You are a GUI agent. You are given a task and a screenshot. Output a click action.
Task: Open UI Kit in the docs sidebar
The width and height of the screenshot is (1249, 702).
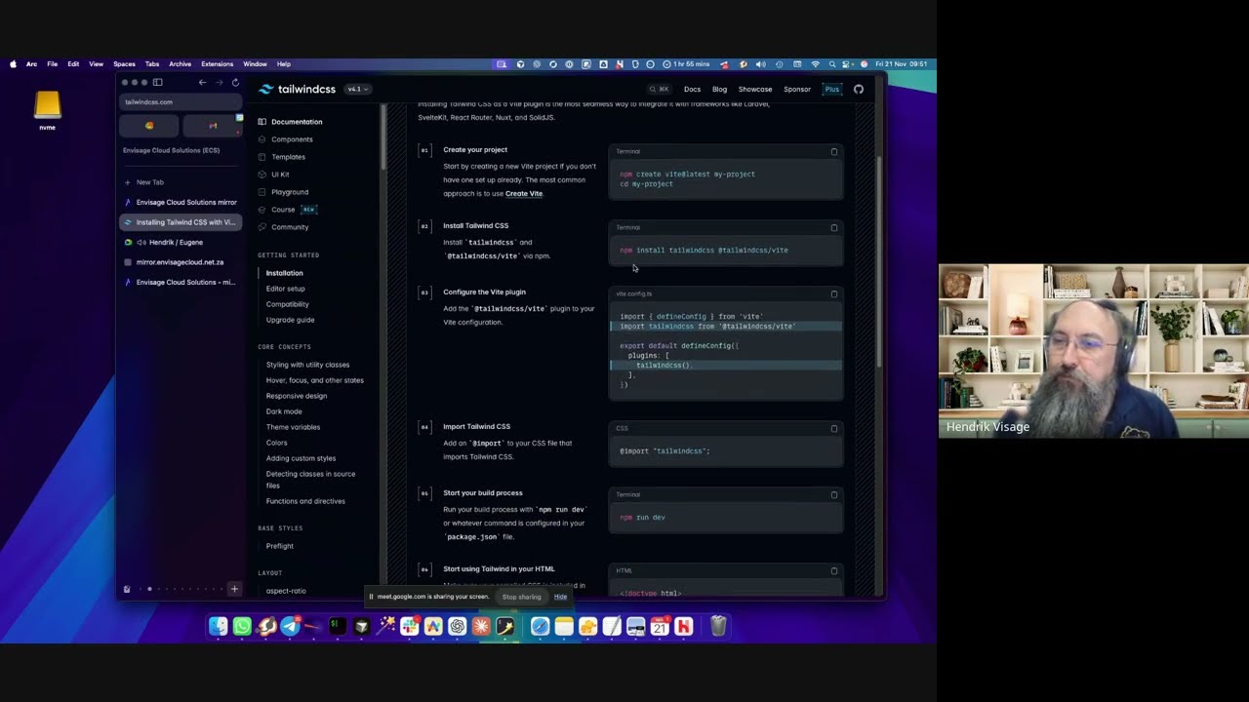coord(280,175)
